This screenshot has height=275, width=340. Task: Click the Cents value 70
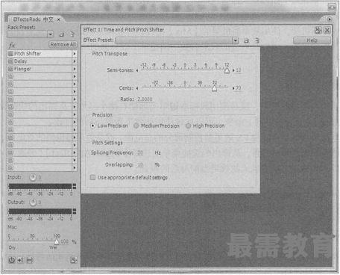[x=239, y=88]
